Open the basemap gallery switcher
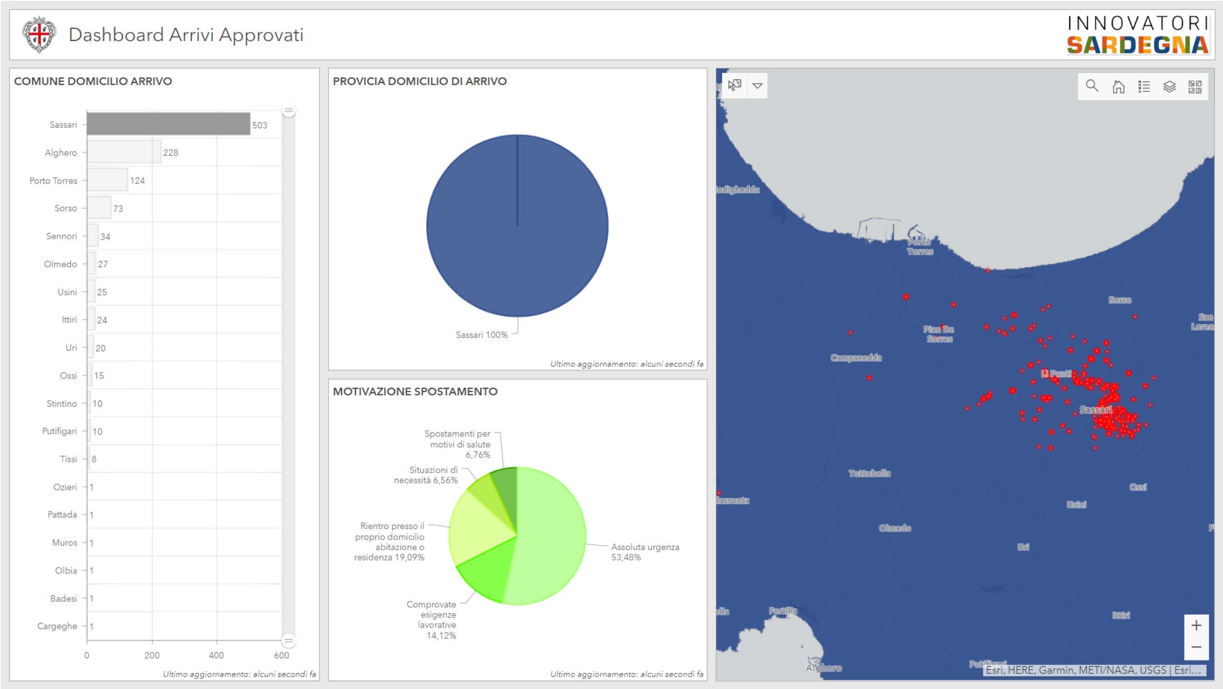This screenshot has width=1223, height=689. (1195, 87)
